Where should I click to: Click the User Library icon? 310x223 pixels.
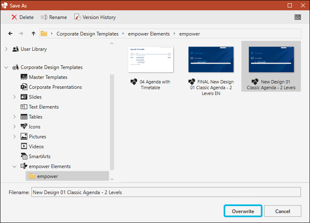point(16,49)
